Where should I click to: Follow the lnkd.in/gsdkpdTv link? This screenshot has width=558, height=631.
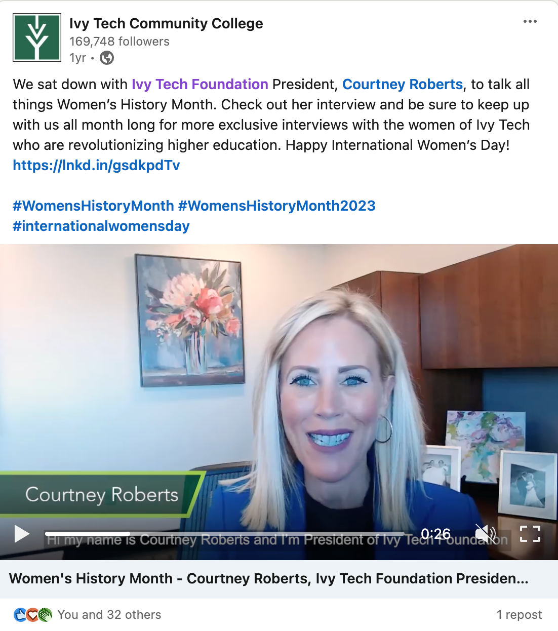(96, 165)
